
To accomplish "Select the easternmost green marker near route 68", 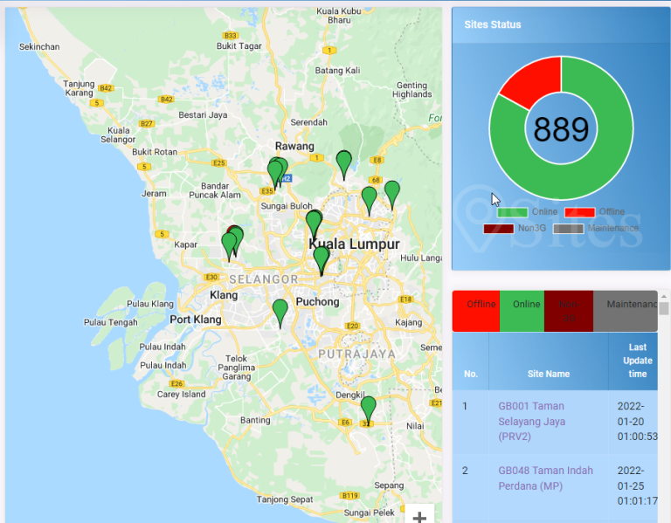I will coord(392,192).
